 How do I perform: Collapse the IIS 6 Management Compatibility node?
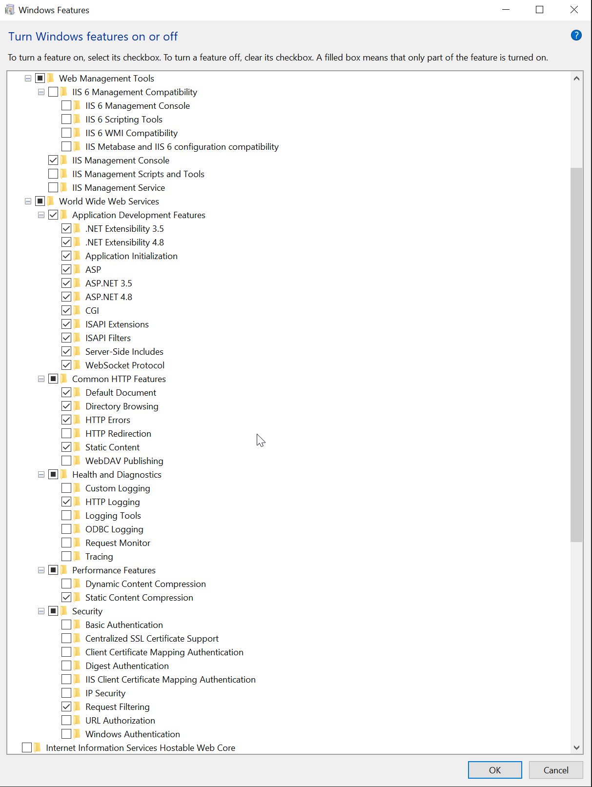coord(41,92)
